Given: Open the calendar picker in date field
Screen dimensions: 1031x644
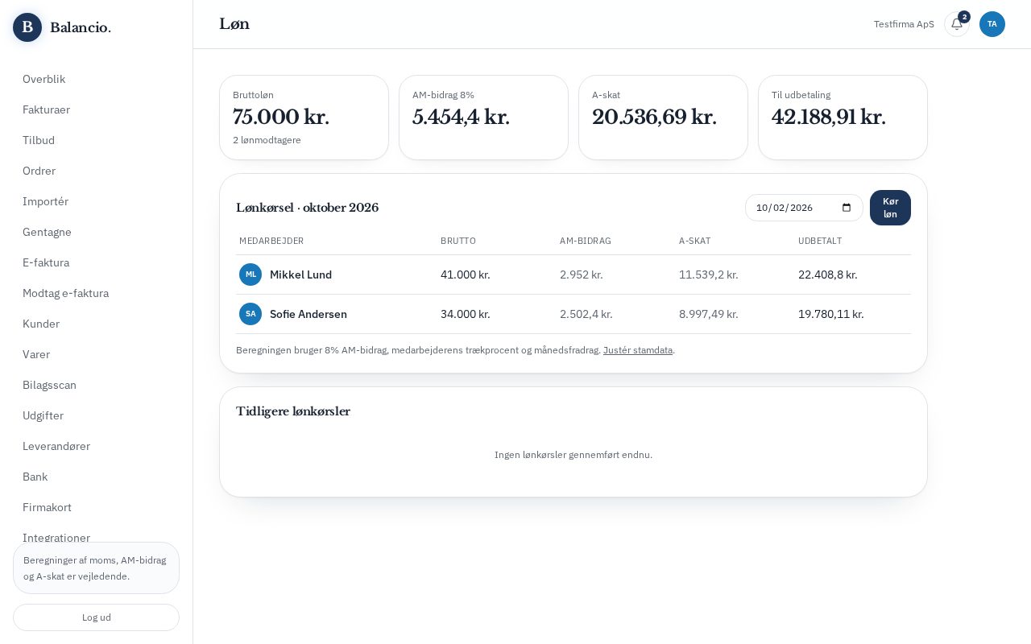Looking at the screenshot, I should [847, 208].
